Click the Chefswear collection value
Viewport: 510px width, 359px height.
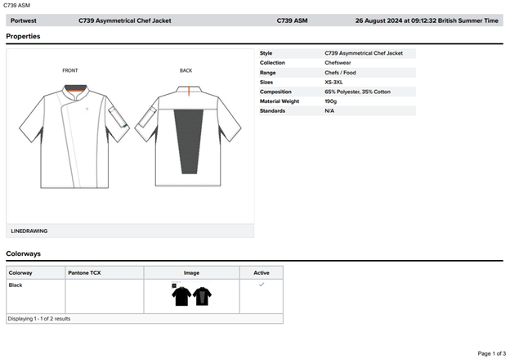(x=339, y=63)
